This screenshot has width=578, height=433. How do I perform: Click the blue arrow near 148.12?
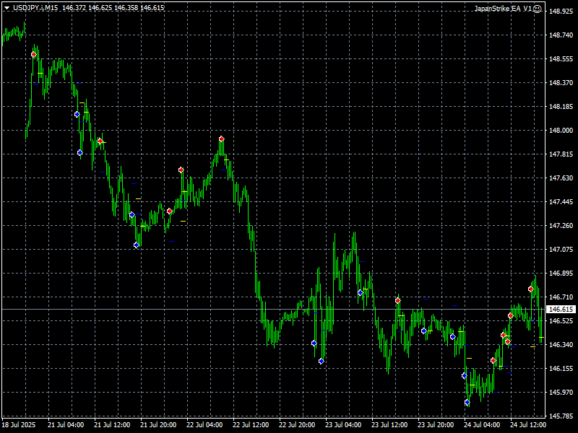77,114
